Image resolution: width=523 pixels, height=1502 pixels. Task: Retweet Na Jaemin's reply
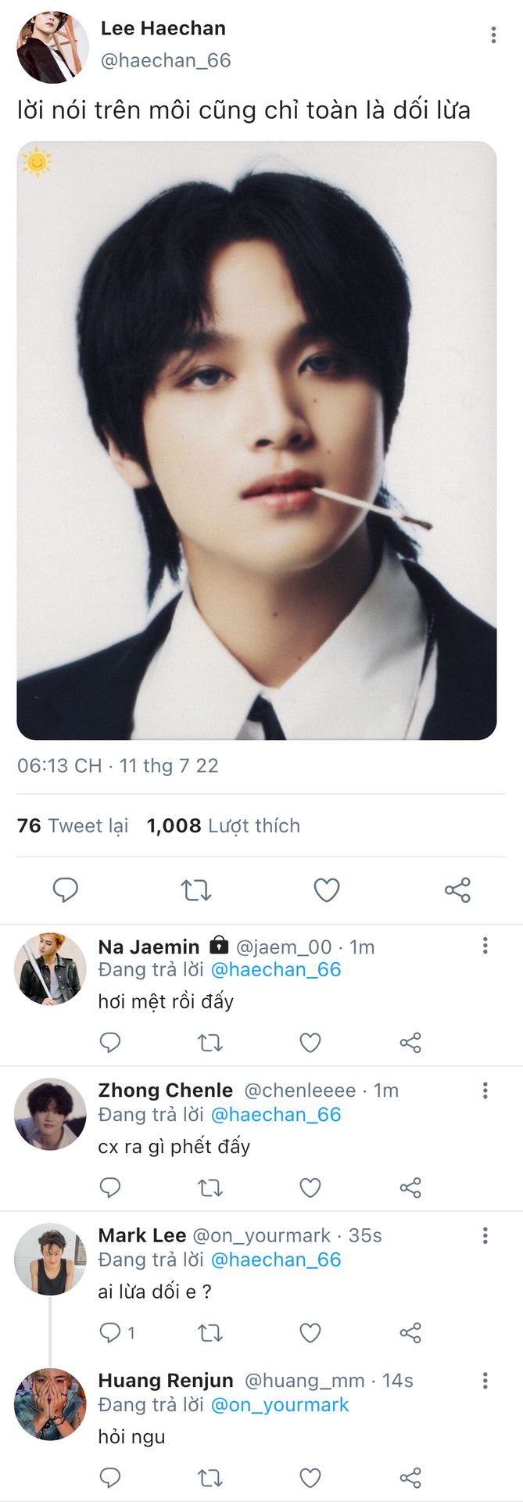(x=210, y=1042)
